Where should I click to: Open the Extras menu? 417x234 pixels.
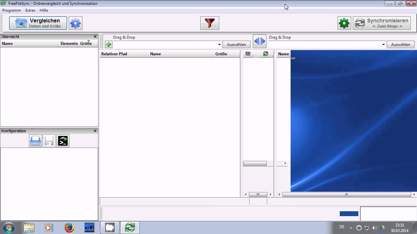(x=30, y=10)
